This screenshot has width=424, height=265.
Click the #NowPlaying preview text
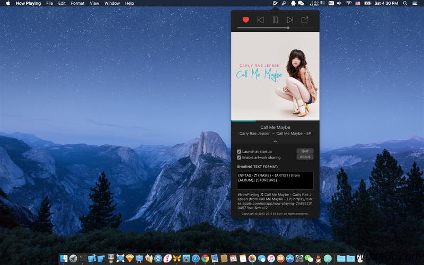pyautogui.click(x=275, y=201)
